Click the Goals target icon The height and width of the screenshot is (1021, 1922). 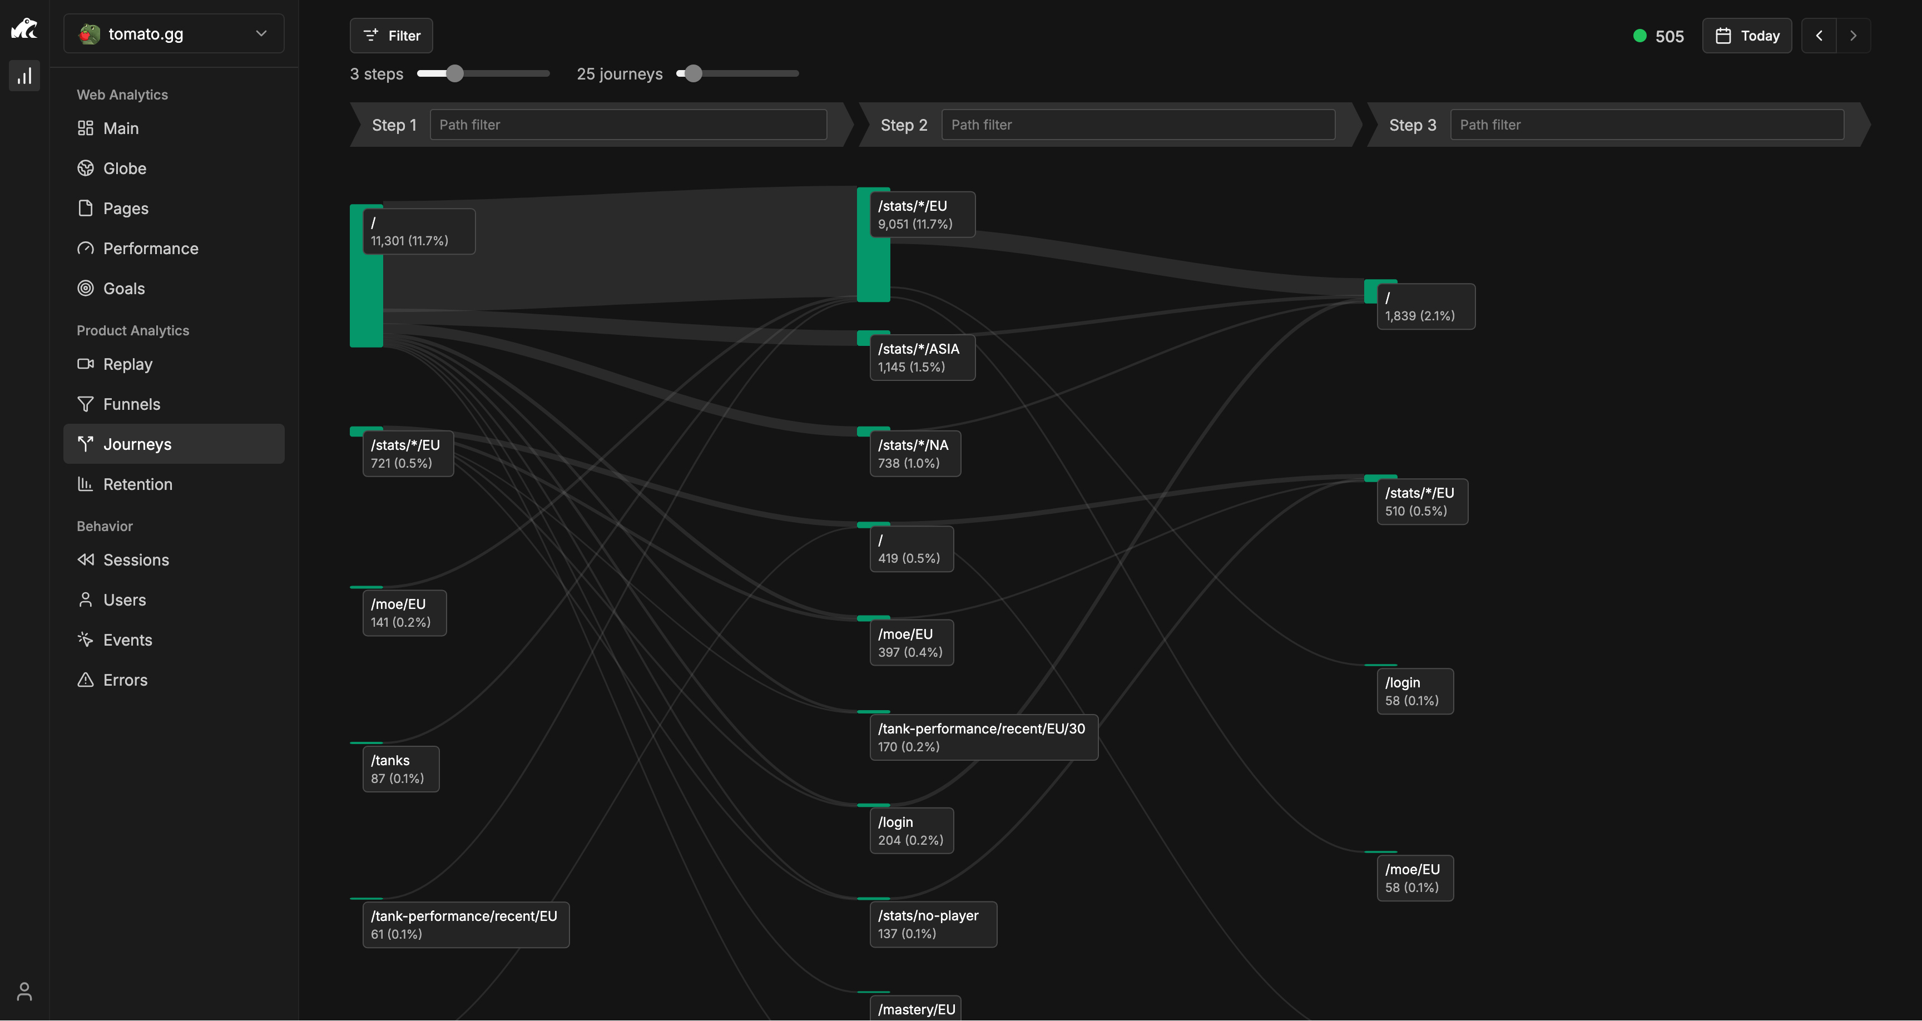(x=85, y=288)
